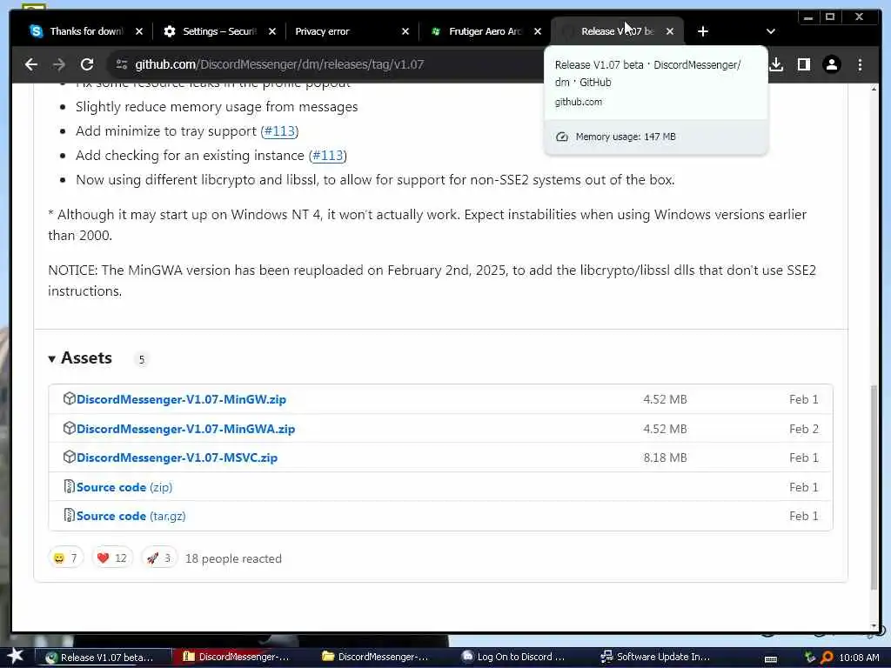The width and height of the screenshot is (891, 668).
Task: Click the page vertical scrollbar thumb
Action: tap(874, 487)
